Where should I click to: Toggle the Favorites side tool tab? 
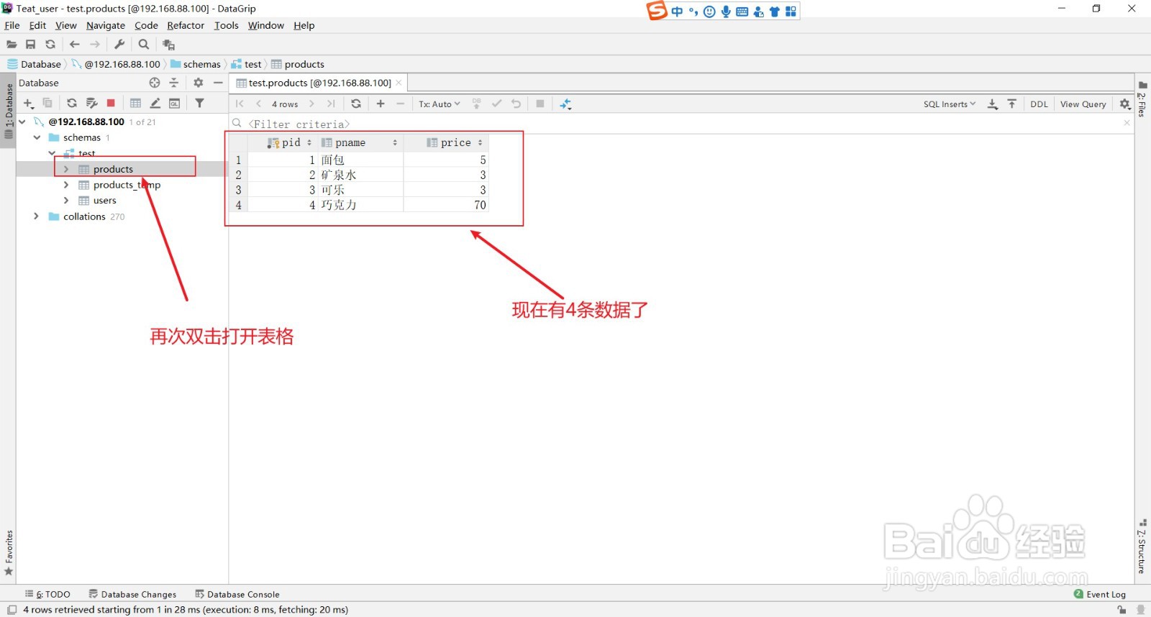[9, 552]
